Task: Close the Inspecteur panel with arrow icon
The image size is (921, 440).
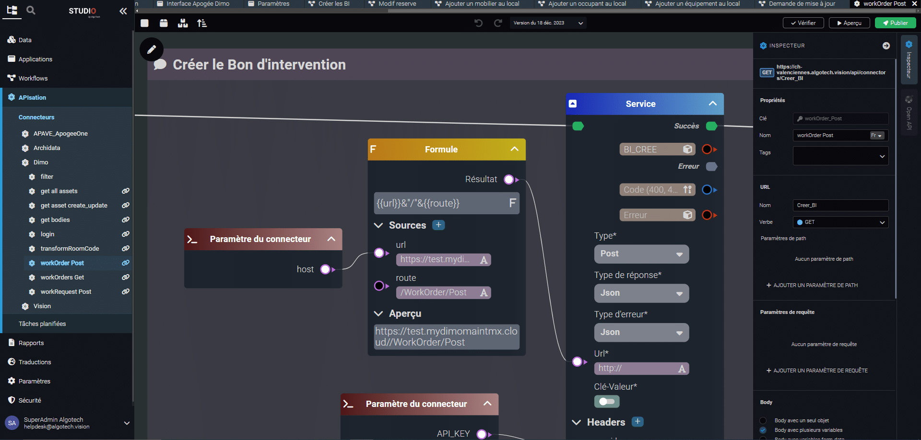Action: click(x=886, y=46)
